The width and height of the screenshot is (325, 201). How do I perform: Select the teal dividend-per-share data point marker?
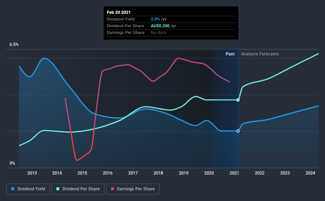coord(238,100)
